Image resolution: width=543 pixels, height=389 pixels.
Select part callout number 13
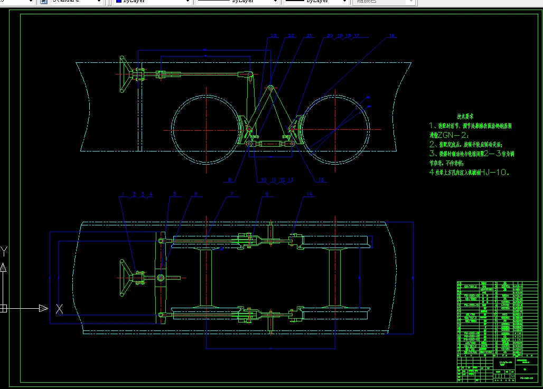click(291, 179)
